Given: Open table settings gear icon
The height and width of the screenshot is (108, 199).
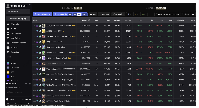Looking at the screenshot, I should [193, 14].
